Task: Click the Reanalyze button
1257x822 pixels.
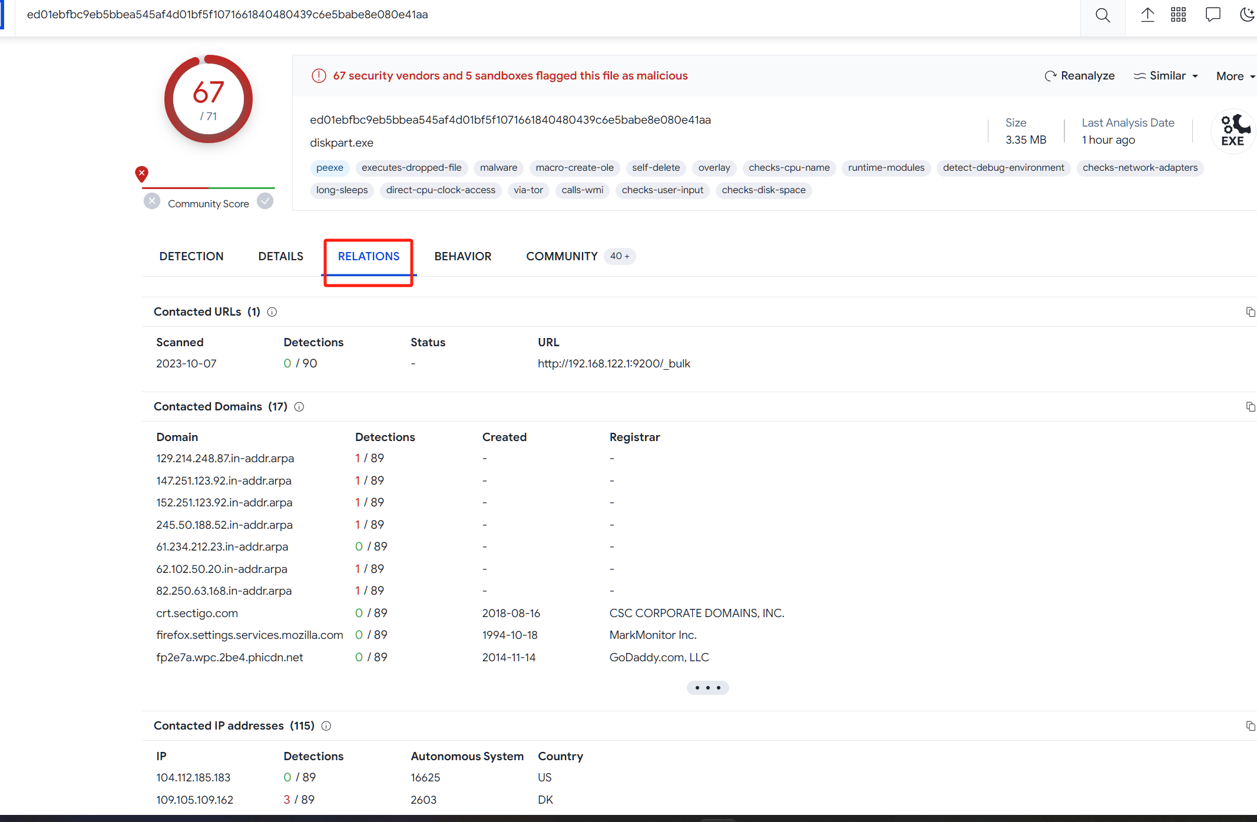Action: [1080, 76]
